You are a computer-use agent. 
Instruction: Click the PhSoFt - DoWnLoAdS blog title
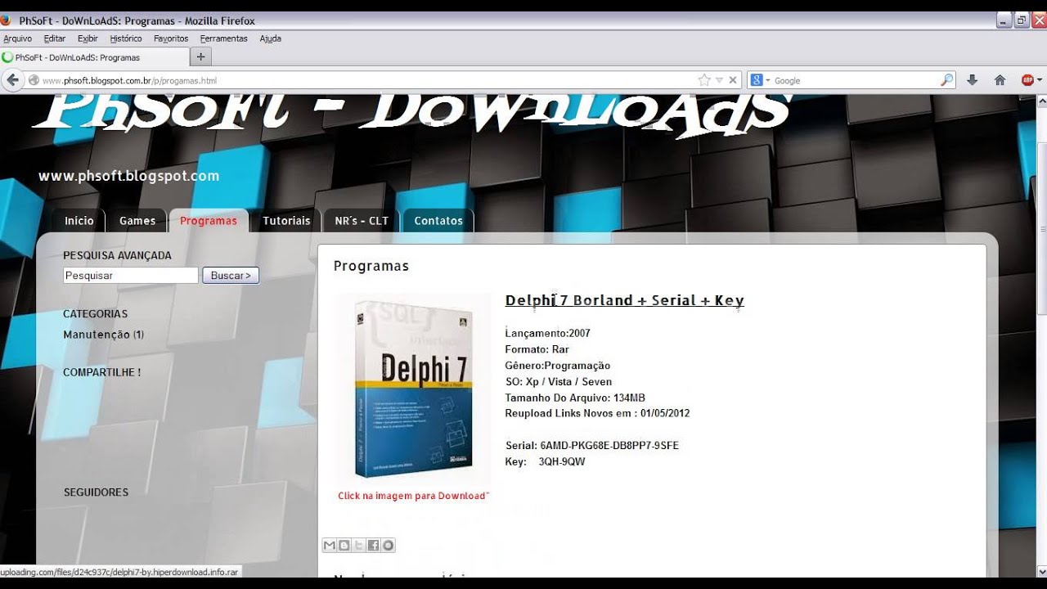413,112
